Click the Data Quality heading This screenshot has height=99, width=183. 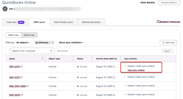point(148,3)
